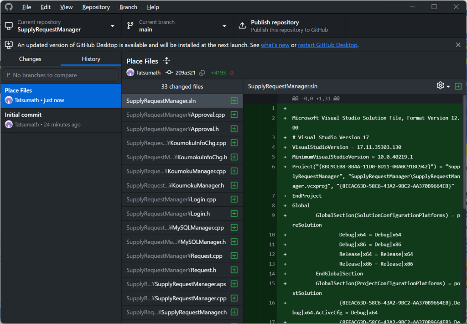This screenshot has width=467, height=324.
Task: Click the GitHub logo icon in title bar
Action: click(x=9, y=7)
